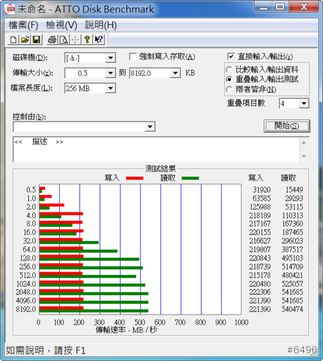Click the description box scroll up arrow
This screenshot has height=361, width=323.
pos(304,143)
